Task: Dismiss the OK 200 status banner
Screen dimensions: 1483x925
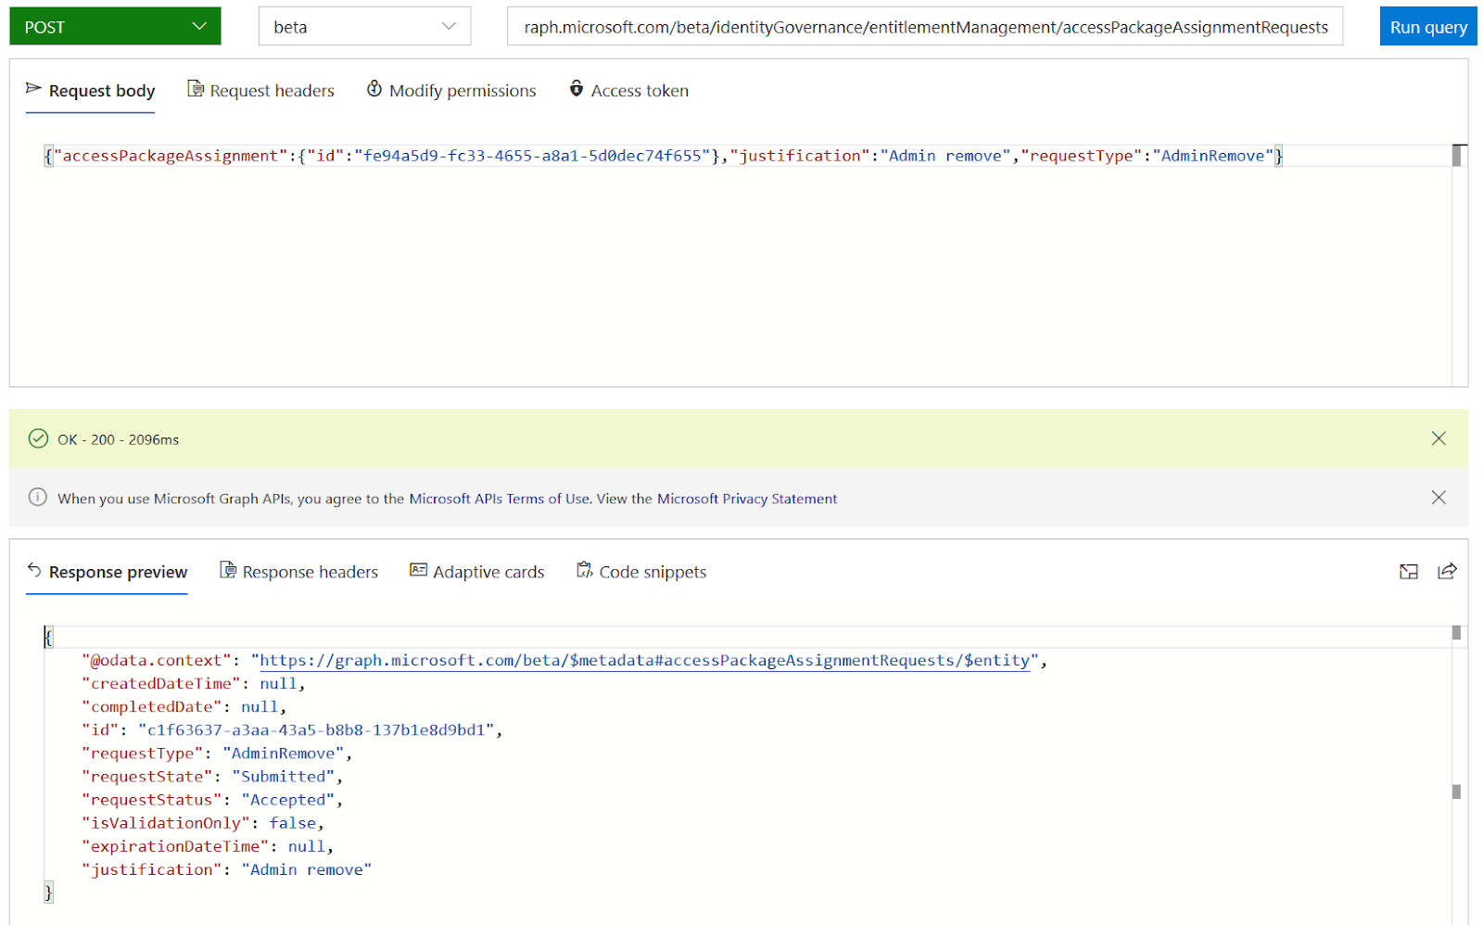Action: coord(1439,438)
